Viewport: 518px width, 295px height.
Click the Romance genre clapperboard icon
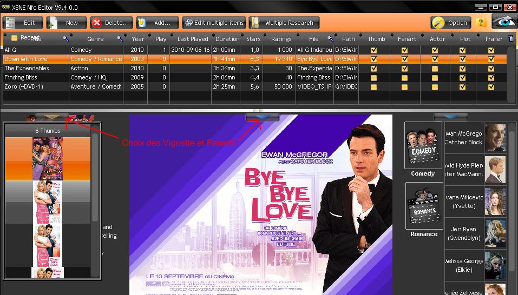[x=424, y=206]
